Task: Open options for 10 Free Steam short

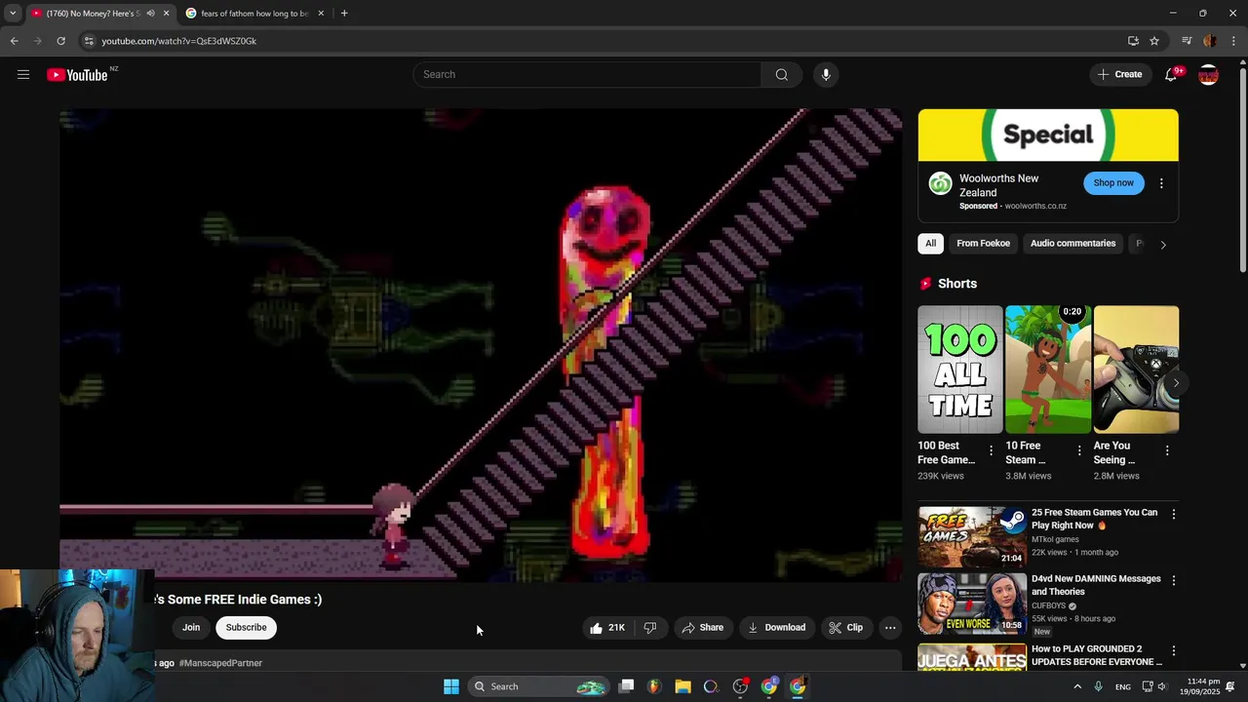Action: 1079,450
